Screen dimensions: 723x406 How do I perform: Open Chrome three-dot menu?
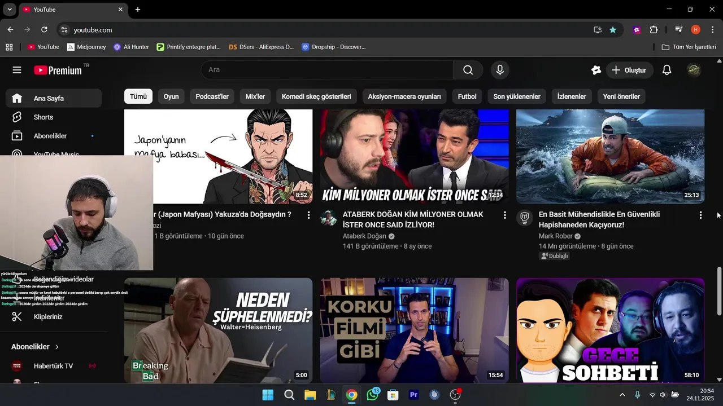click(712, 30)
